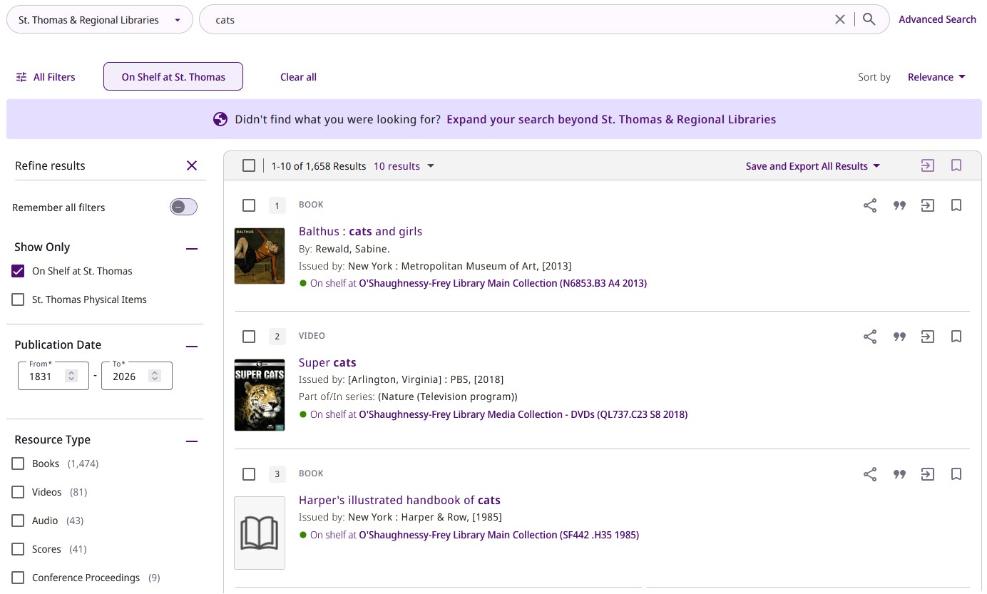Check the Books resource type filter
987x594 pixels.
pyautogui.click(x=18, y=464)
